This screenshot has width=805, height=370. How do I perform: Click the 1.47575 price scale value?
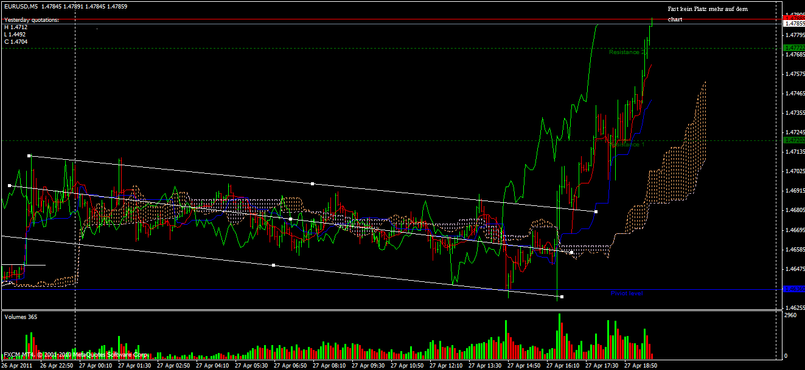[795, 74]
